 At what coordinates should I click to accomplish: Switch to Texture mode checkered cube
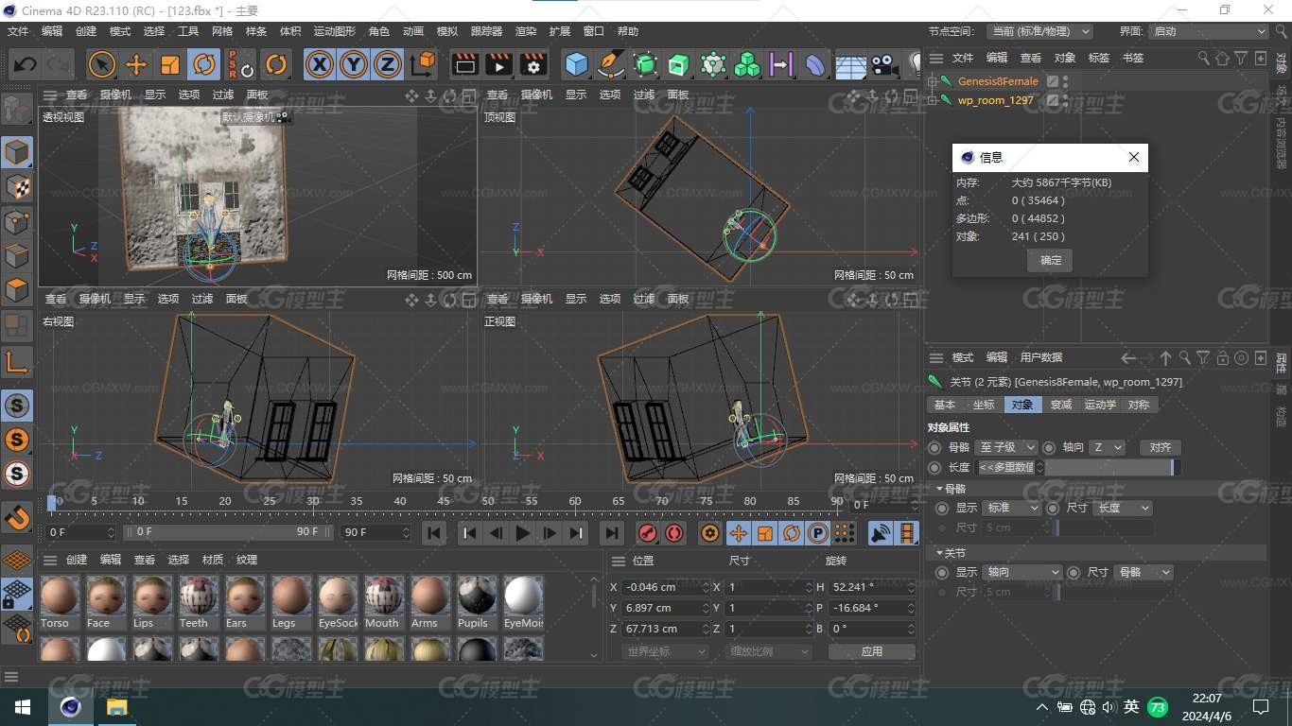(x=17, y=186)
